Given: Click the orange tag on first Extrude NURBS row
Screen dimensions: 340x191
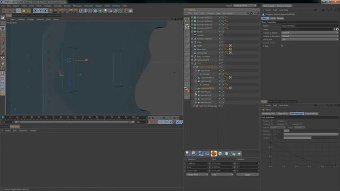Looking at the screenshot, I should [227, 18].
